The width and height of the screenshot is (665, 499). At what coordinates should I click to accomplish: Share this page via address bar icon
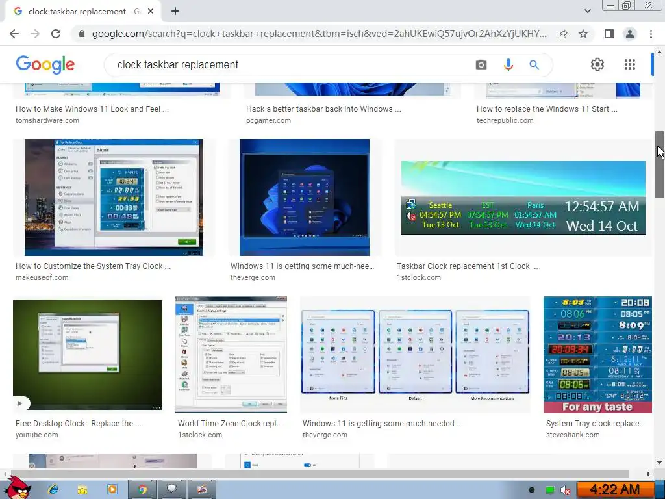[x=562, y=34]
